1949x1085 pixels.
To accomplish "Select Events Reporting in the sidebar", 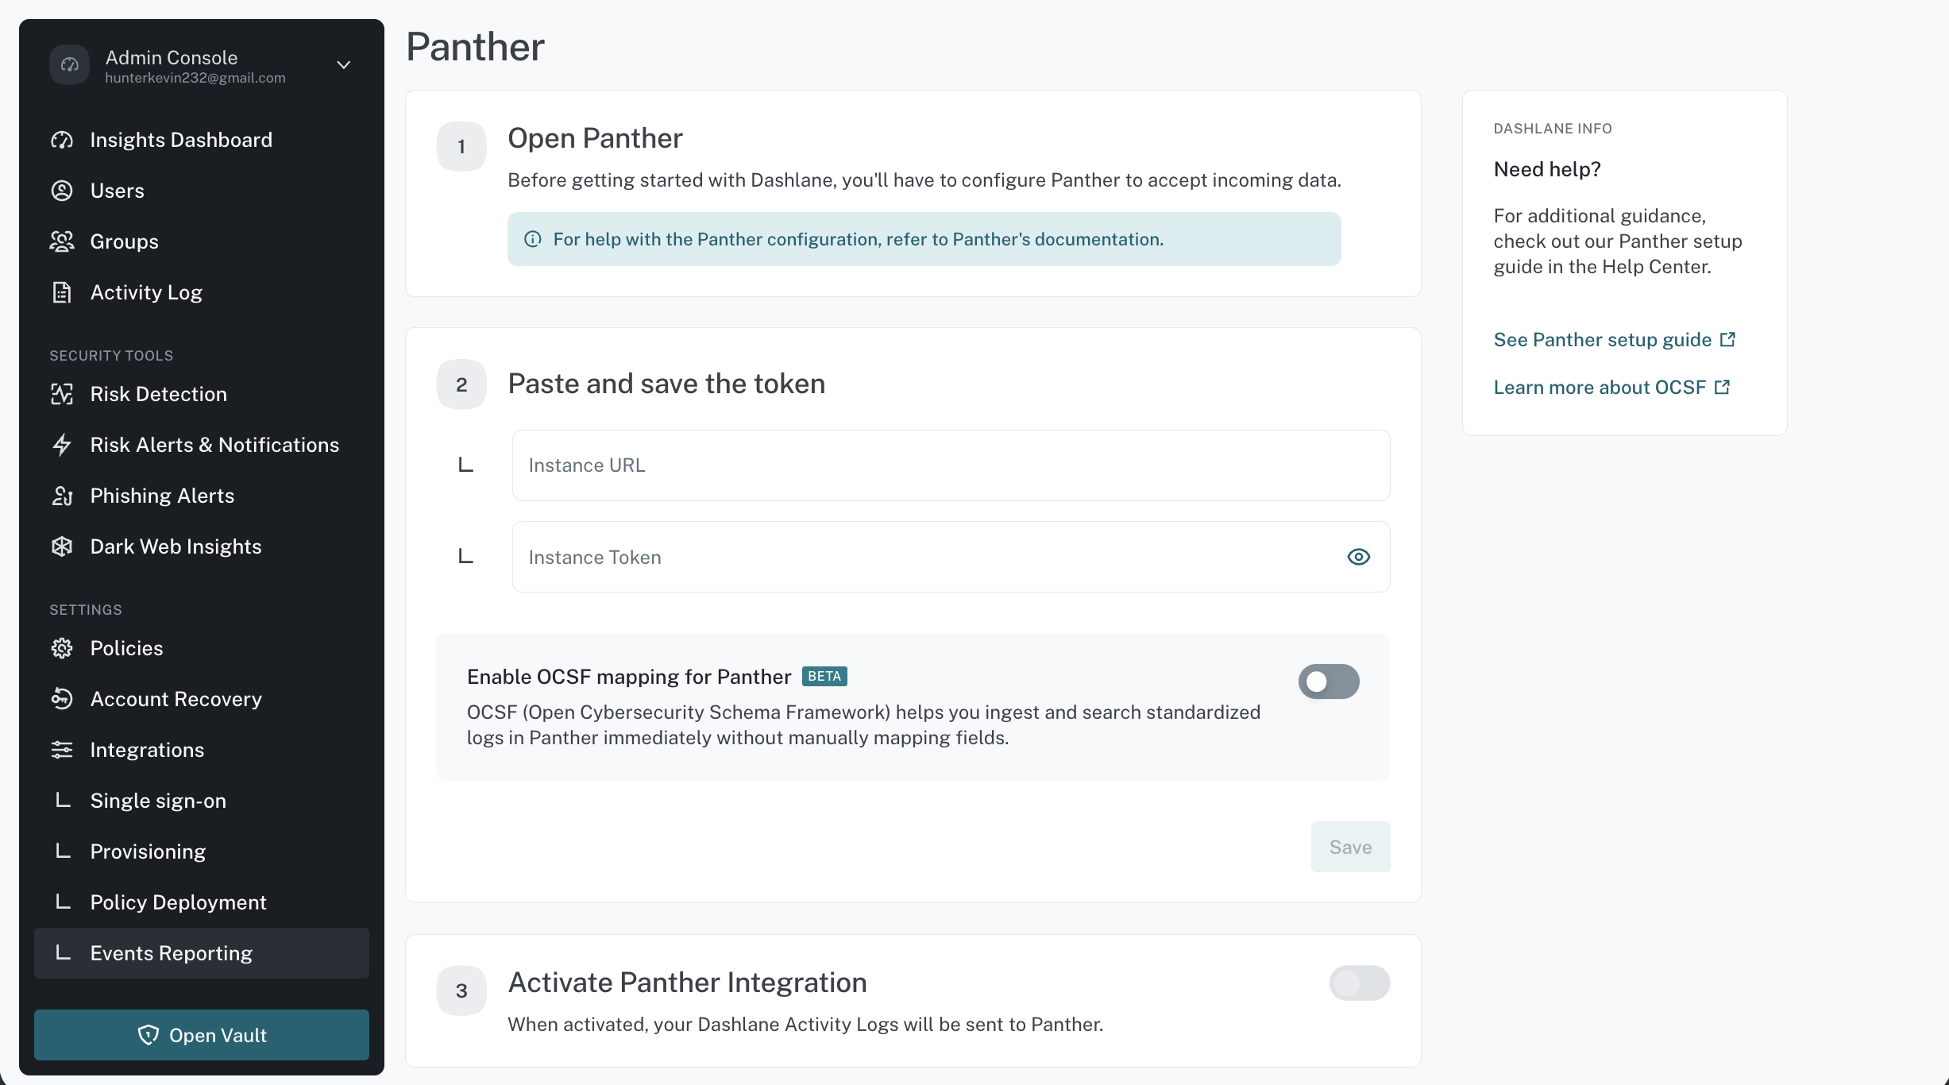I will click(202, 953).
